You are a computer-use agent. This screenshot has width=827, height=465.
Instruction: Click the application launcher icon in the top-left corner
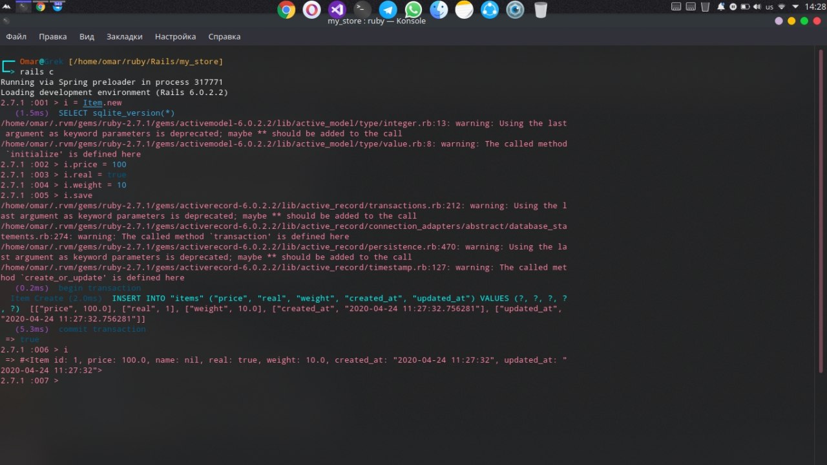(x=7, y=6)
